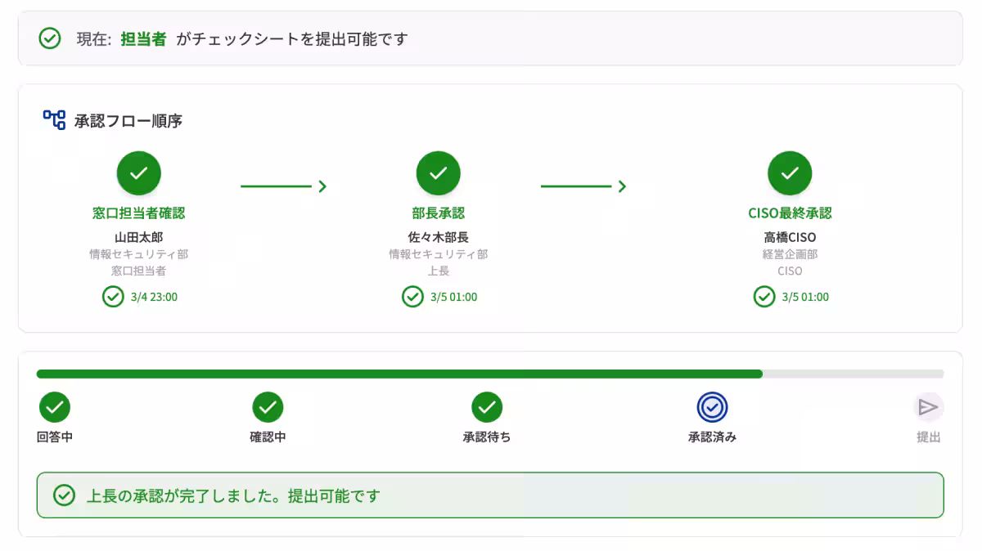The width and height of the screenshot is (982, 551).
Task: Click the 承認フロー順序 heading
Action: [128, 121]
